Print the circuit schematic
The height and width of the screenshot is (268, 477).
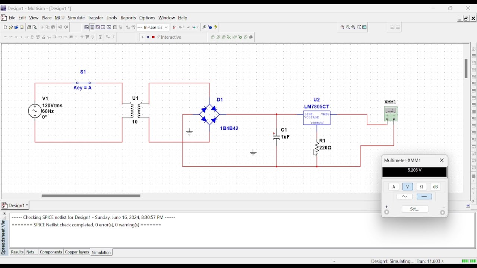tap(29, 27)
